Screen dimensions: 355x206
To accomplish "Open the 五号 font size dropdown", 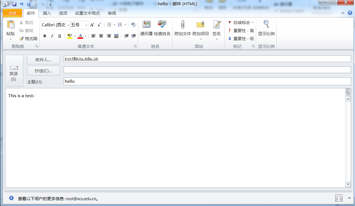I will pyautogui.click(x=86, y=25).
